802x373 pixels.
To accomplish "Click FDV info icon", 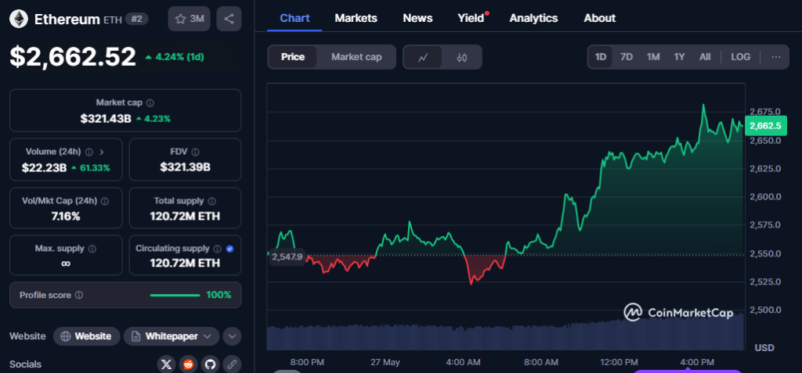I will pos(195,152).
